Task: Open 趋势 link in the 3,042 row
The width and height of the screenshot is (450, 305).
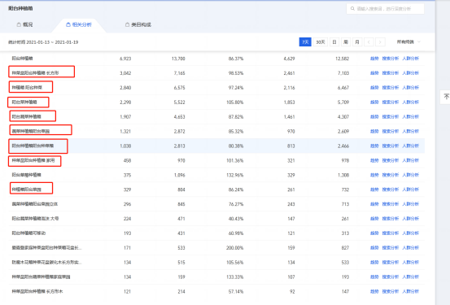Action: (x=374, y=73)
